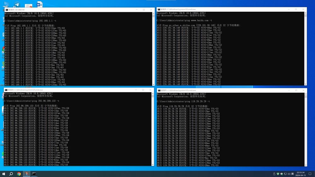Click scroll-up arrow in baidu ping window
Image resolution: width=315 pixels, height=177 pixels.
(x=306, y=13)
